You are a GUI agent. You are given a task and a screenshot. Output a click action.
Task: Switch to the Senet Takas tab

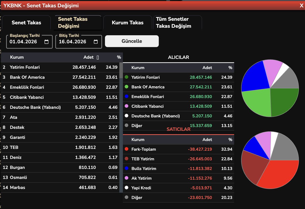(x=26, y=23)
